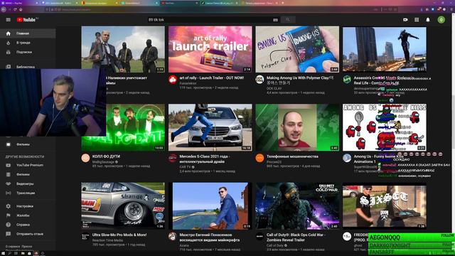Open the Mercedes S-Class 2021 thumbnail
455x256 pixels.
tap(210, 127)
